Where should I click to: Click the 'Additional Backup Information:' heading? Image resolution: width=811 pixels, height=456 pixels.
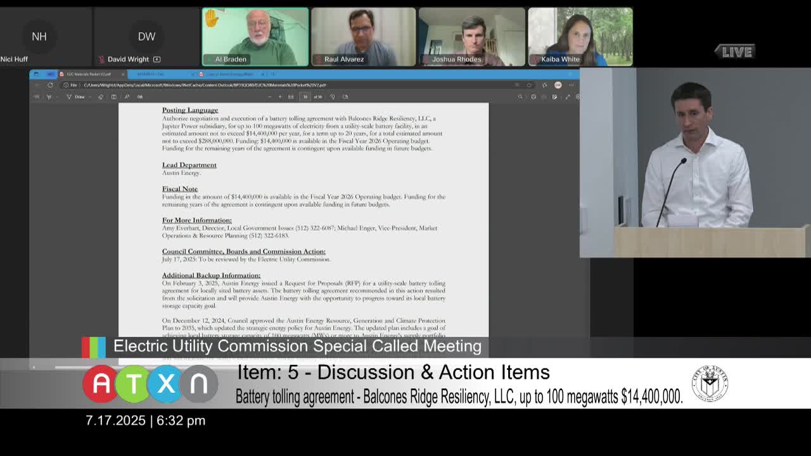211,275
